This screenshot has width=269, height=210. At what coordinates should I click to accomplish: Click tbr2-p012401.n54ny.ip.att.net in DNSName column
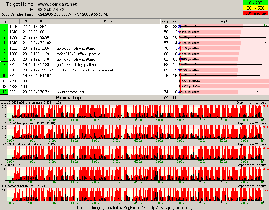(79, 54)
